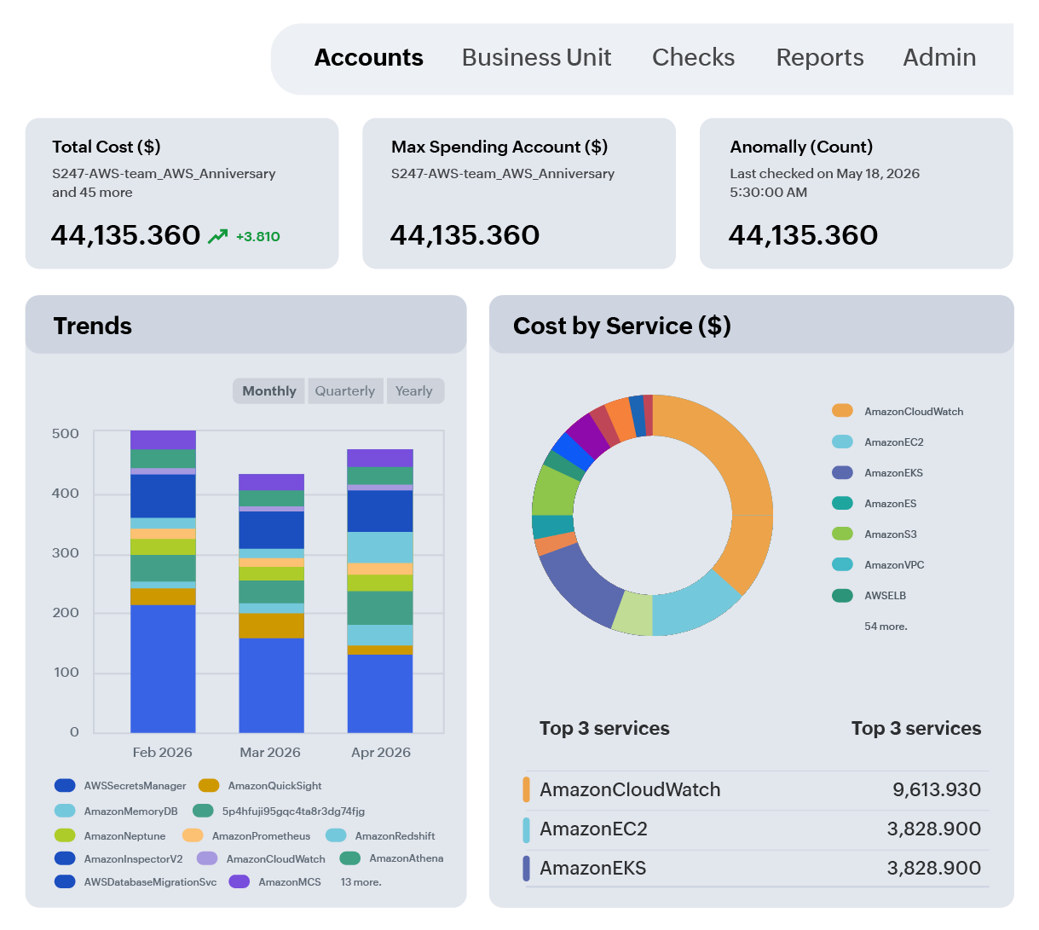Toggle AmazonMemoryDB legend swatch
Viewport: 1039px width, 930px height.
click(65, 811)
